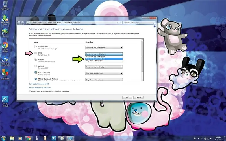Click the Forward navigation arrow

pos(23,23)
